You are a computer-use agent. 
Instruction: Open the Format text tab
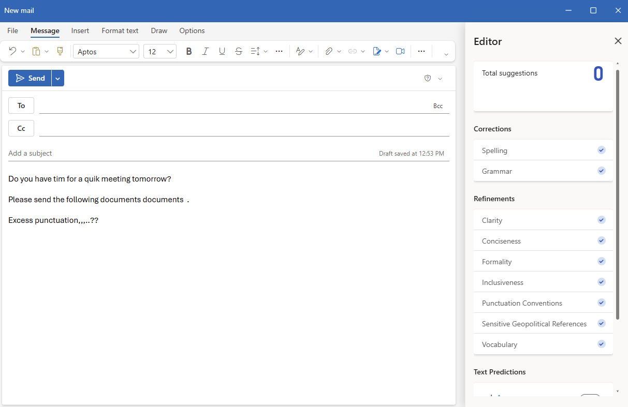120,31
